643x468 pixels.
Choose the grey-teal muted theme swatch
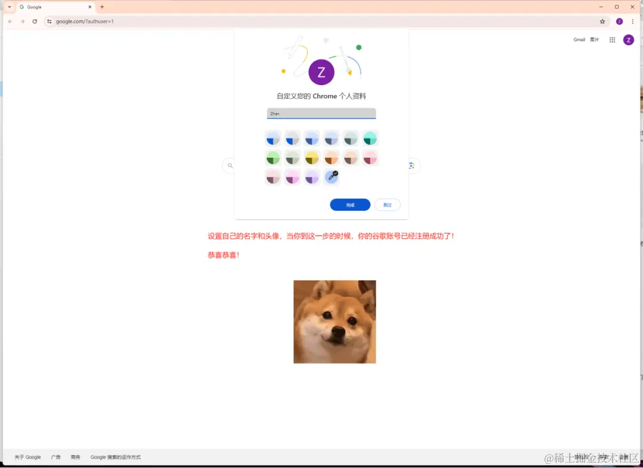(351, 139)
